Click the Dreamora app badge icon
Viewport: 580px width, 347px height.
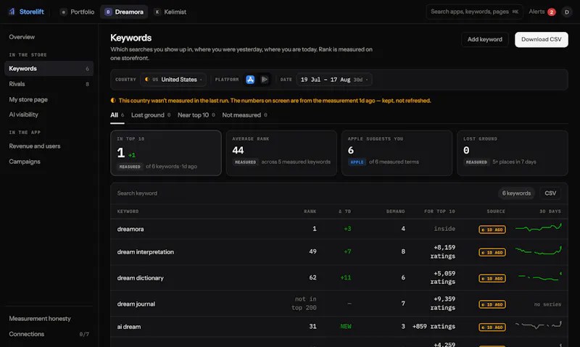tap(108, 12)
